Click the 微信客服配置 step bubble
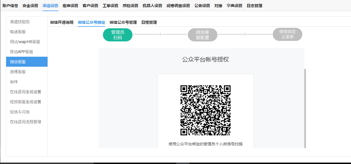This screenshot has width=351, height=164. [202, 35]
